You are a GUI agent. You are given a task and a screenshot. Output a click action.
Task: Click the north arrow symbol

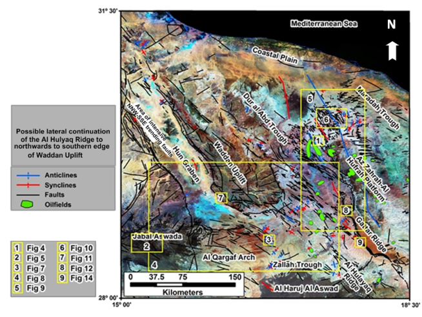click(391, 49)
